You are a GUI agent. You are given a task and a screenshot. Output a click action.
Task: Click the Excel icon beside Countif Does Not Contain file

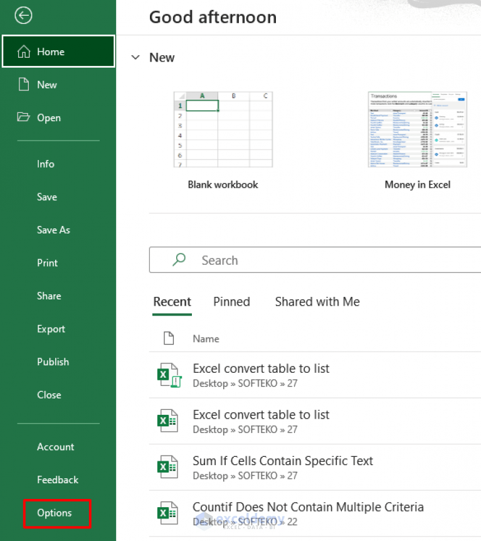pos(167,513)
